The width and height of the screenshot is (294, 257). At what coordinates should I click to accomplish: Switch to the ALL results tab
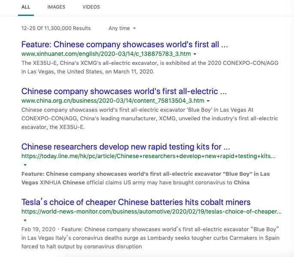[x=26, y=7]
